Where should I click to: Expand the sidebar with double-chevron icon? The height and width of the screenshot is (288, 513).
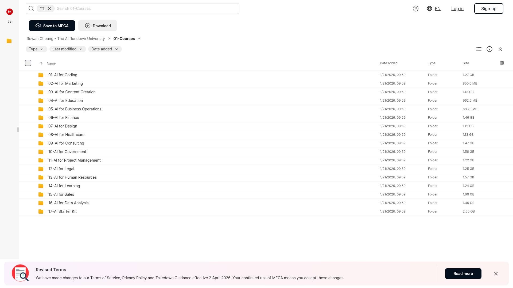10,22
